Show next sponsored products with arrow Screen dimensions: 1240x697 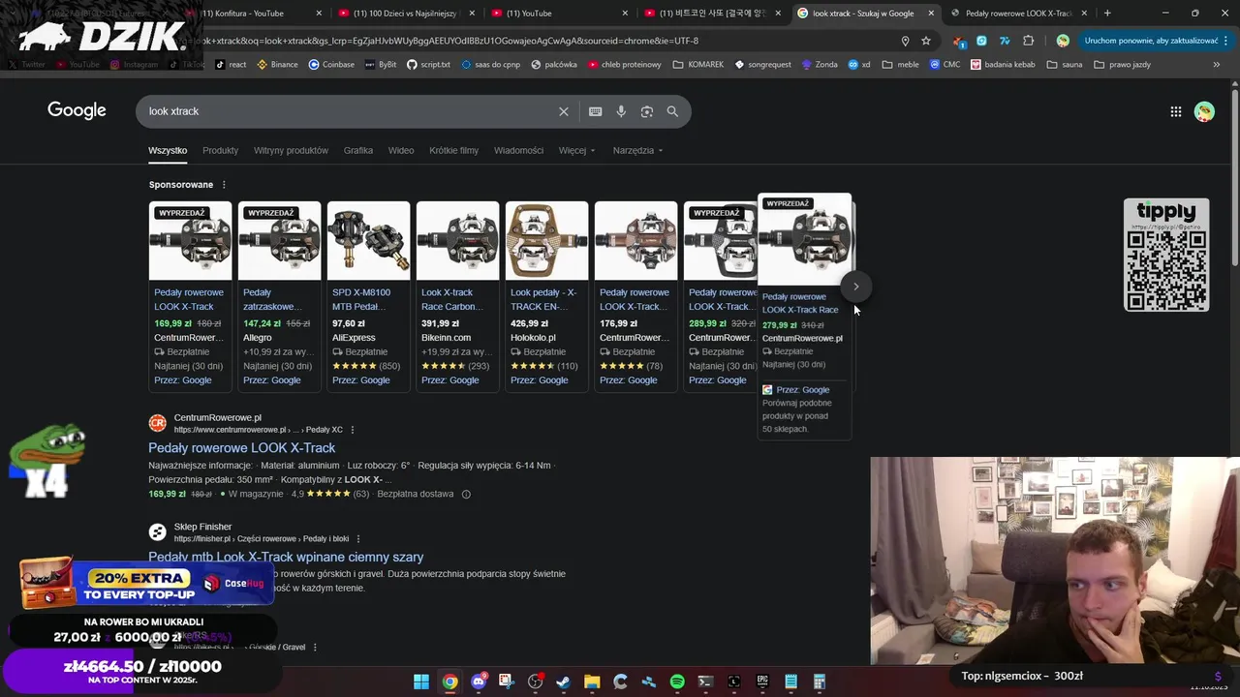855,287
